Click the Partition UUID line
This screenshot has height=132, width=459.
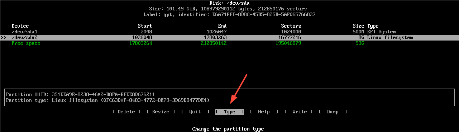click(81, 94)
